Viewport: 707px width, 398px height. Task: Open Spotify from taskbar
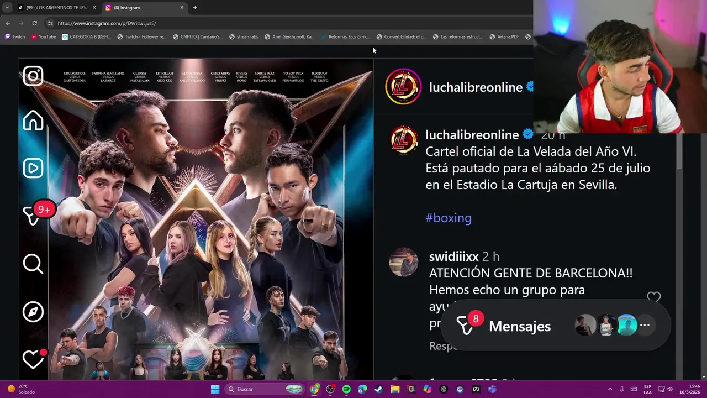(x=346, y=389)
